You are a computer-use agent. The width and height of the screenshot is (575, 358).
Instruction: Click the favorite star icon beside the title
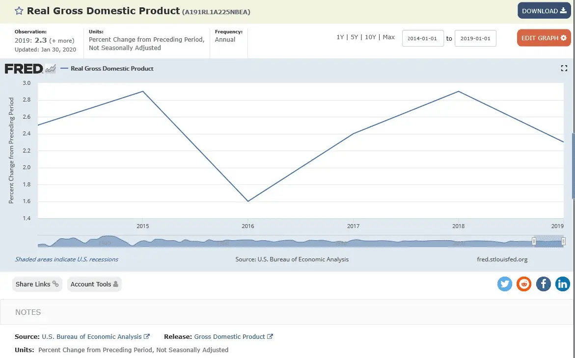click(x=19, y=11)
